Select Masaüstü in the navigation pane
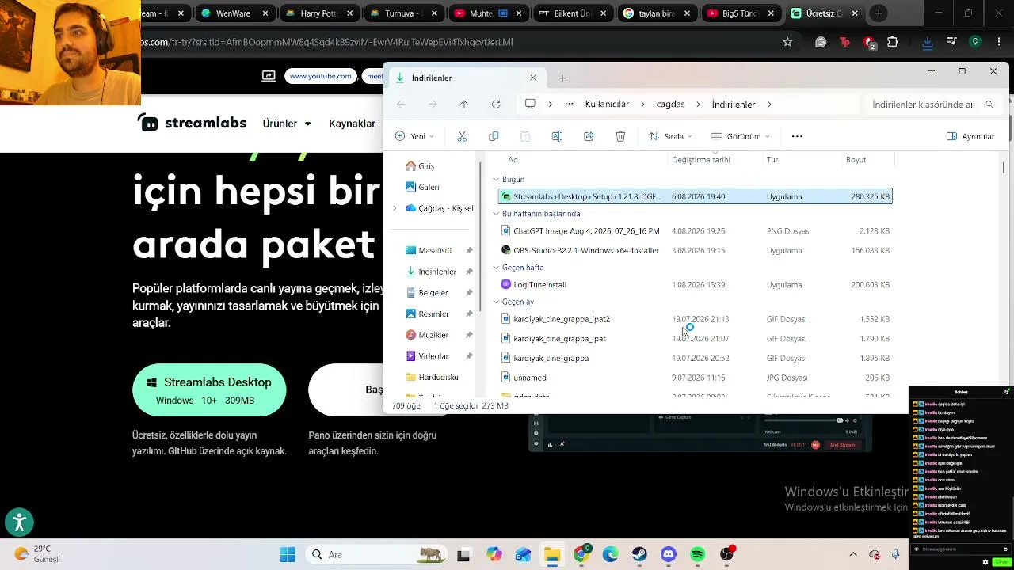This screenshot has width=1014, height=570. [435, 250]
